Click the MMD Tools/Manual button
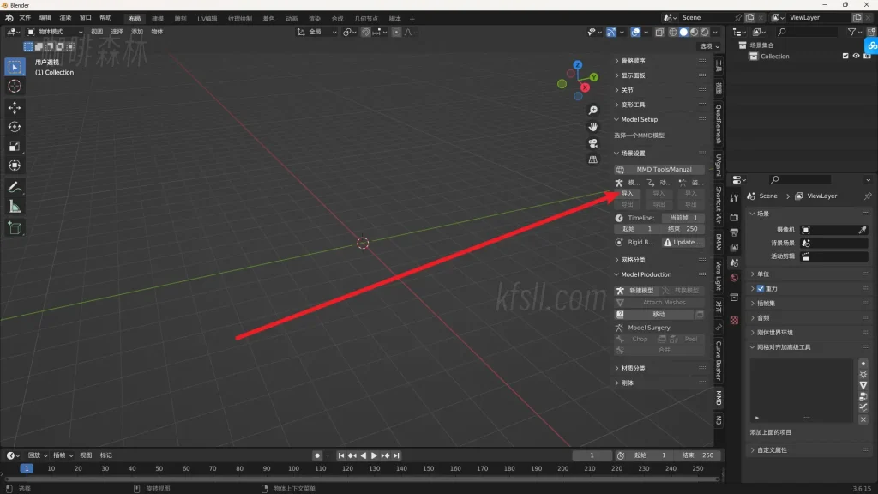Screen dimensions: 878x494 [x=658, y=169]
